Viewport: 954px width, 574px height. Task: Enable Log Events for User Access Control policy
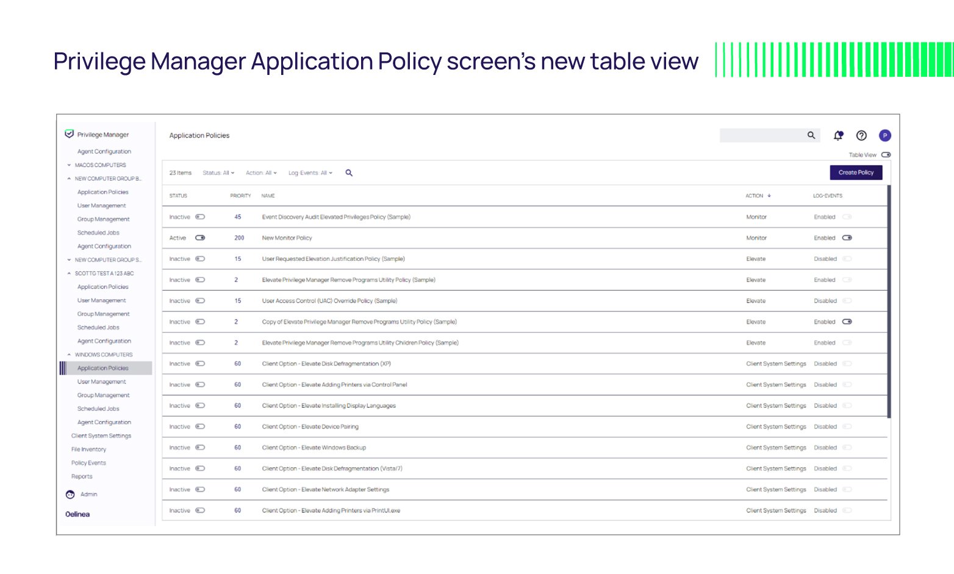847,300
